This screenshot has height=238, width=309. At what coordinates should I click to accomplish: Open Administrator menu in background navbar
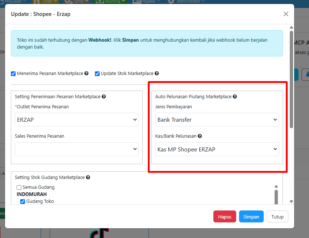pyautogui.click(x=186, y=1)
